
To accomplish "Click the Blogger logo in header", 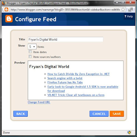I will point(9,19).
